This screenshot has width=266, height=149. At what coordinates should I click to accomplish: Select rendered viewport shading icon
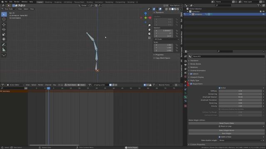click(x=178, y=9)
